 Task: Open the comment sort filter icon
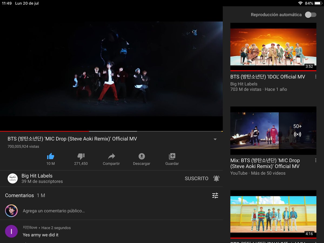(215, 195)
